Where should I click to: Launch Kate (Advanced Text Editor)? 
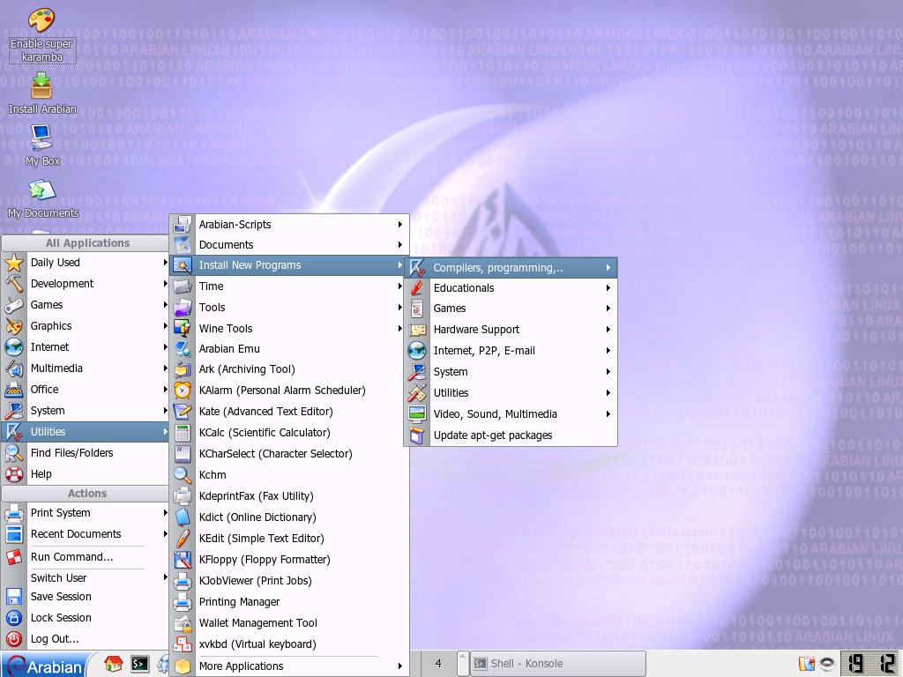[x=289, y=412]
